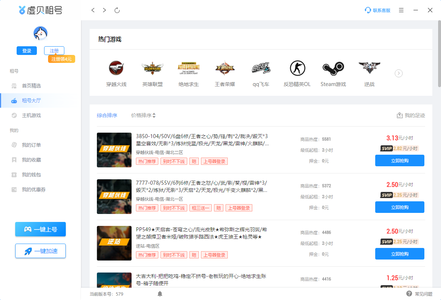The image size is (441, 300).
Task: Open the 逆战 listing thumbnail image
Action: pos(114,243)
